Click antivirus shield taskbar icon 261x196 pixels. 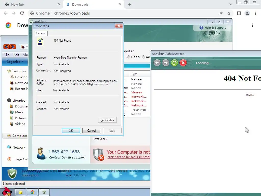44,192
